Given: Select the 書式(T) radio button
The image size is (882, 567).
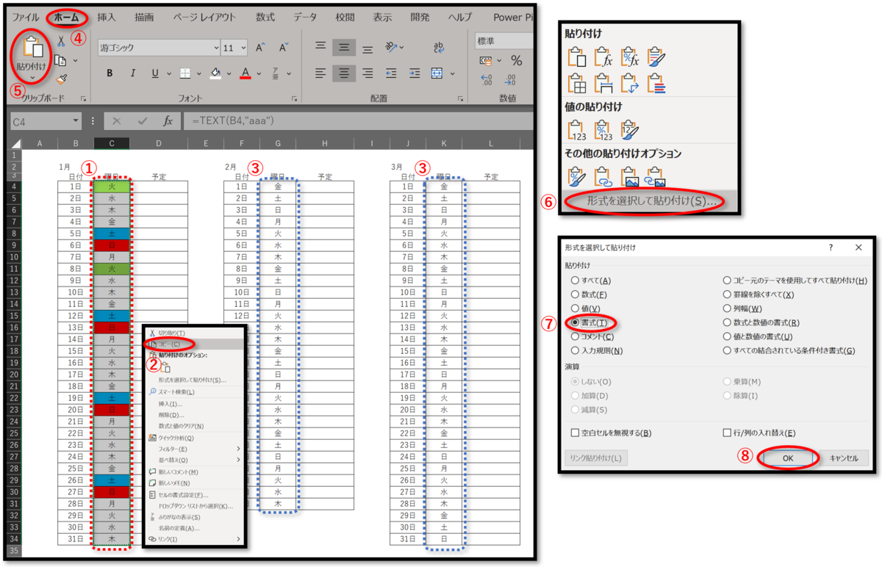Looking at the screenshot, I should 576,322.
